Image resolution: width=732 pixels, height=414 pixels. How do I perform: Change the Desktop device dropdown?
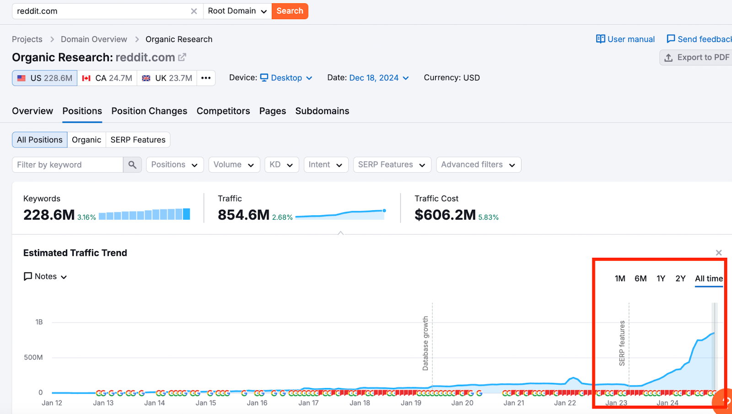pos(286,78)
